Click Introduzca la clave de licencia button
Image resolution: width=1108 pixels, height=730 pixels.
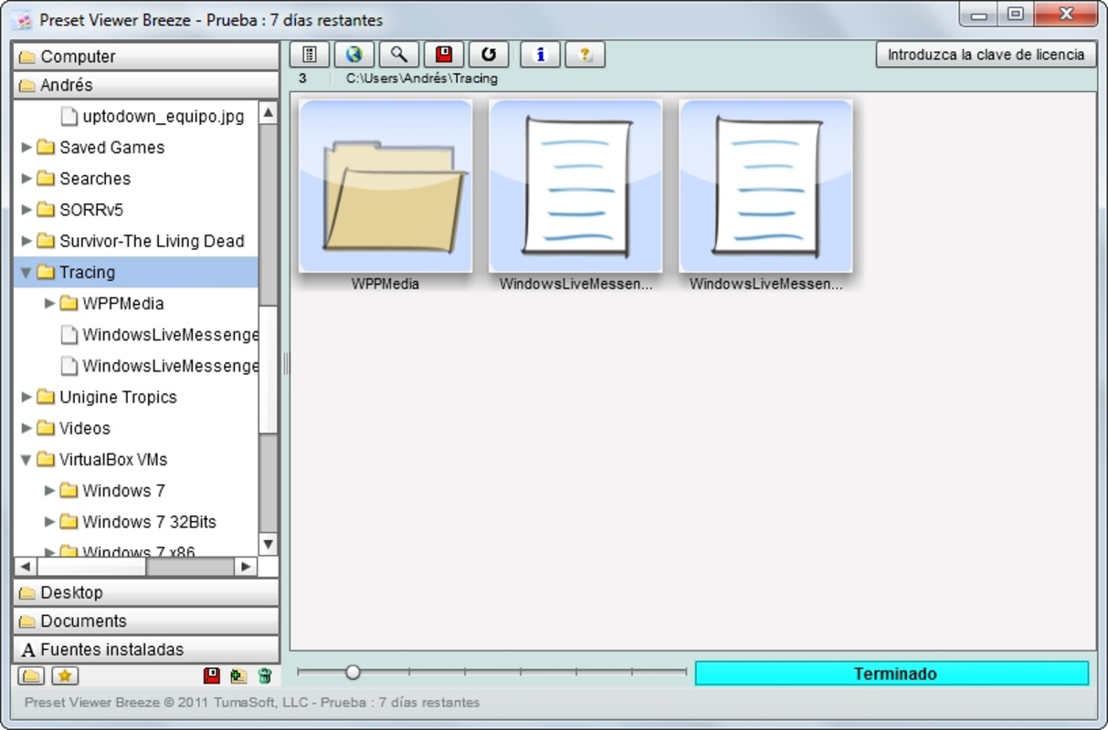pos(986,55)
